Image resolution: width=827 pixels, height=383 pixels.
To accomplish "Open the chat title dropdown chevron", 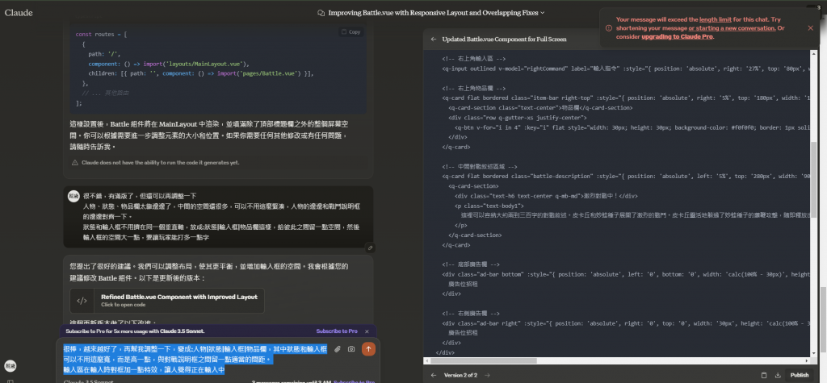I will tap(543, 13).
